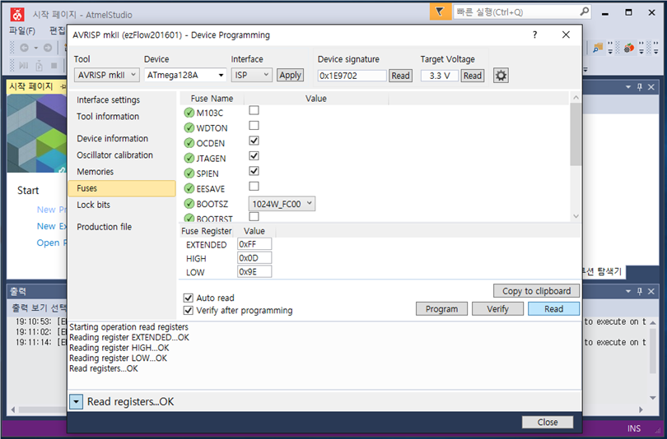
Task: Uncheck the OCDEN fuse checkbox
Action: coord(254,141)
